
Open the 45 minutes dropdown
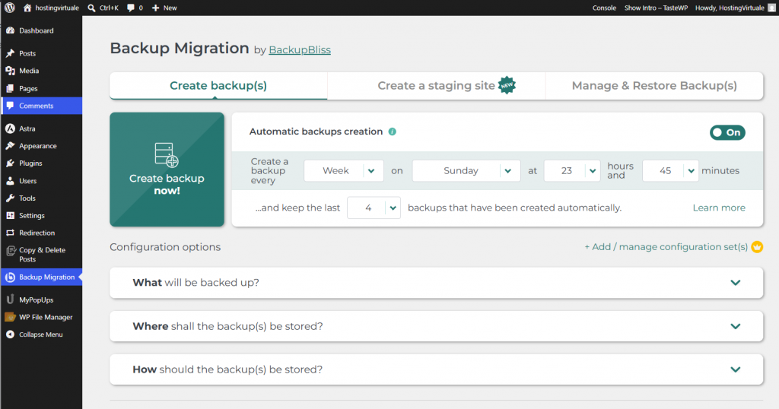pos(670,171)
